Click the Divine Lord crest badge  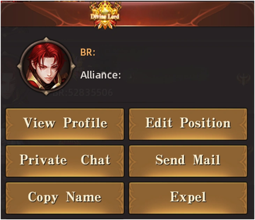[105, 15]
